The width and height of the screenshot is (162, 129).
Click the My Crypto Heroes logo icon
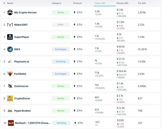(x=10, y=12)
